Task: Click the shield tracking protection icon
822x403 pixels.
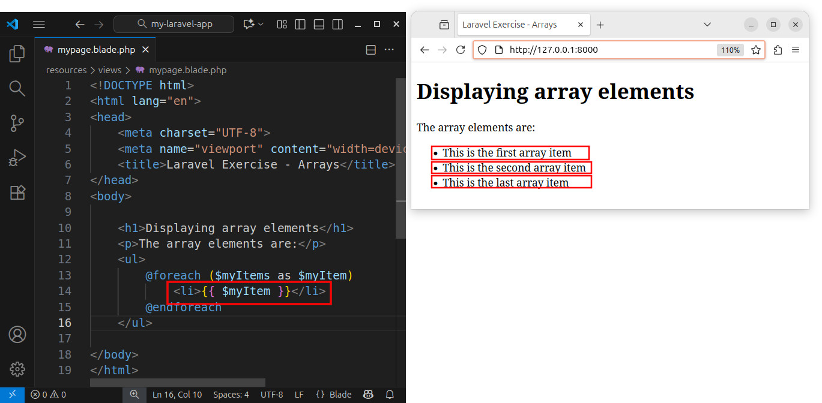Action: coord(482,50)
